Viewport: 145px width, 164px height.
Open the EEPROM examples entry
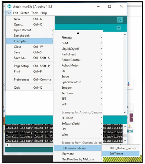tap(78, 118)
